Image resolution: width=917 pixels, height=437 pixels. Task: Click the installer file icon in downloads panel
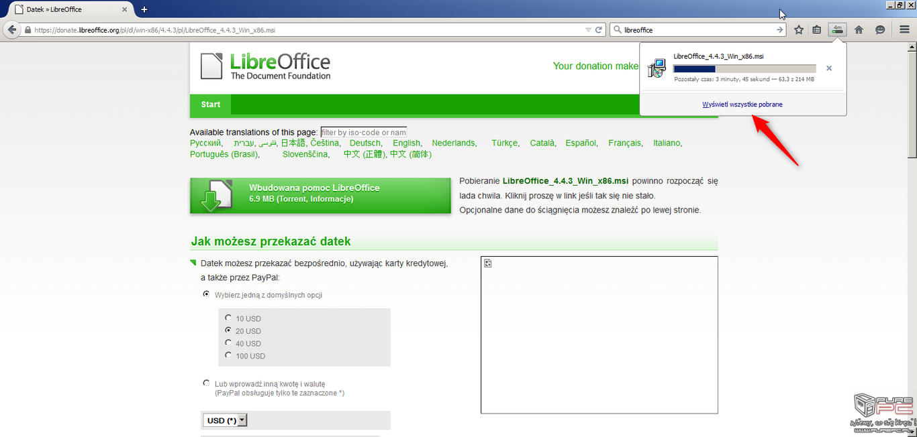pyautogui.click(x=657, y=68)
